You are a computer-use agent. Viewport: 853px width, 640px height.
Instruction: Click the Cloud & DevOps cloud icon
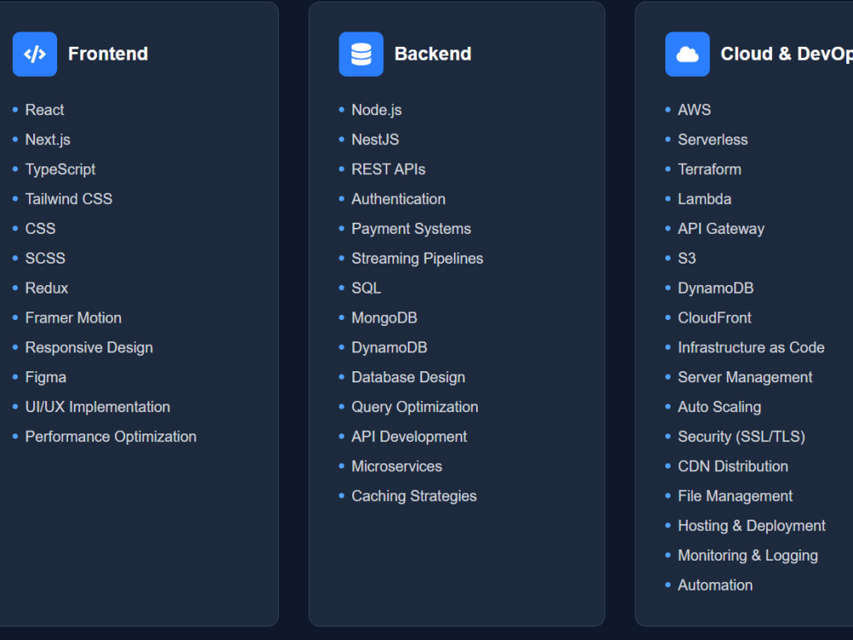tap(688, 54)
